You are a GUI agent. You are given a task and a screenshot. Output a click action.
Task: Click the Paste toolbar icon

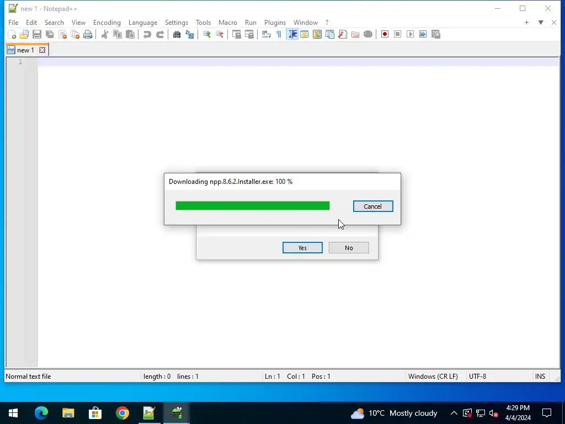pos(130,34)
